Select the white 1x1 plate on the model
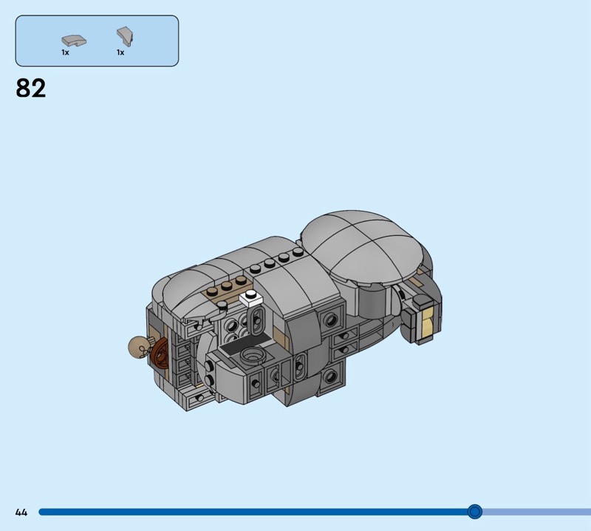 pyautogui.click(x=250, y=300)
